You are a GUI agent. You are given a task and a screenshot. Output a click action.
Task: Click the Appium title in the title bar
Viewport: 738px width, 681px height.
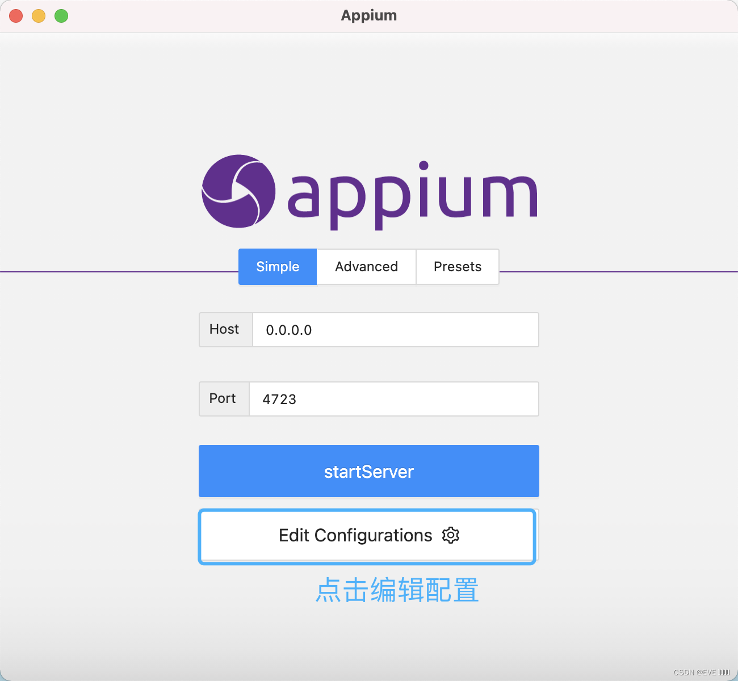(x=368, y=15)
